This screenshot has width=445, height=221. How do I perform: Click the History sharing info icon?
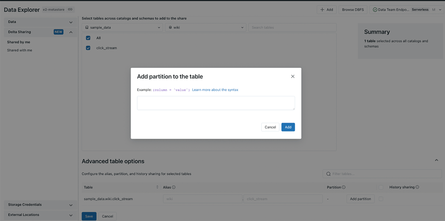coord(418,187)
